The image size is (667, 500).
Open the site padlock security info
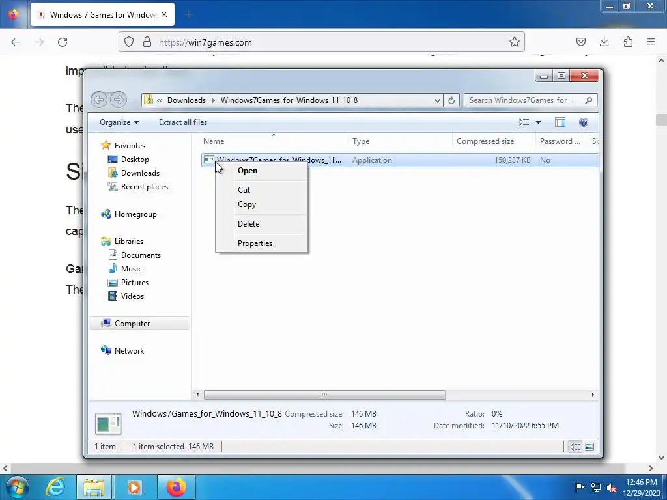tap(147, 42)
